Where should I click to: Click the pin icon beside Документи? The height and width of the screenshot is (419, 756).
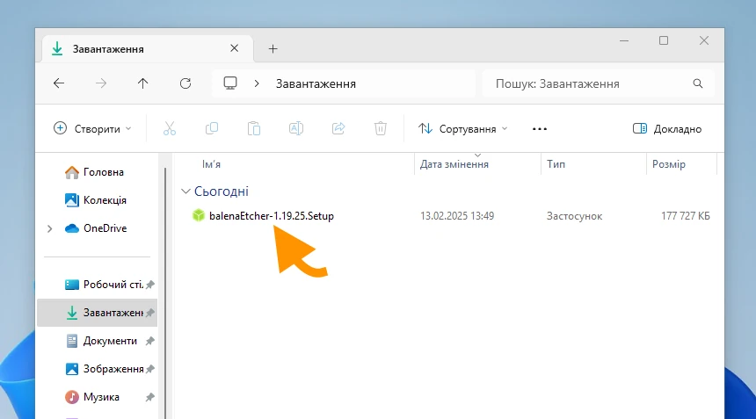(150, 341)
